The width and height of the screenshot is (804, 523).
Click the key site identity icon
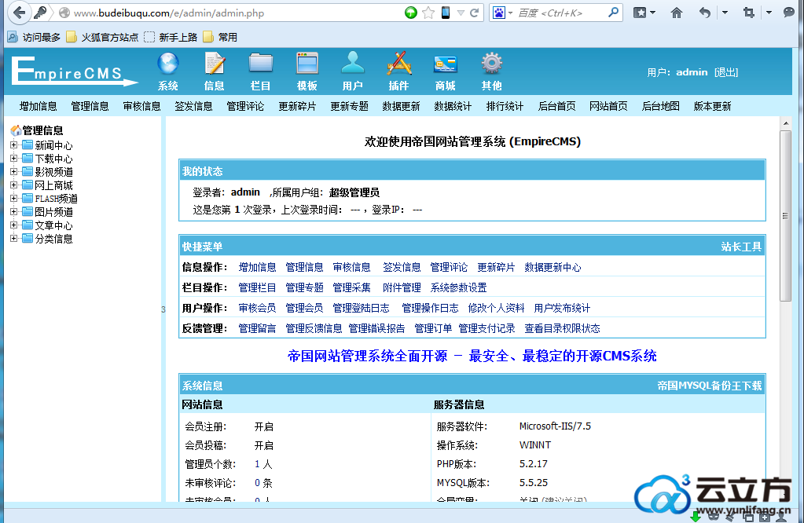tap(40, 13)
